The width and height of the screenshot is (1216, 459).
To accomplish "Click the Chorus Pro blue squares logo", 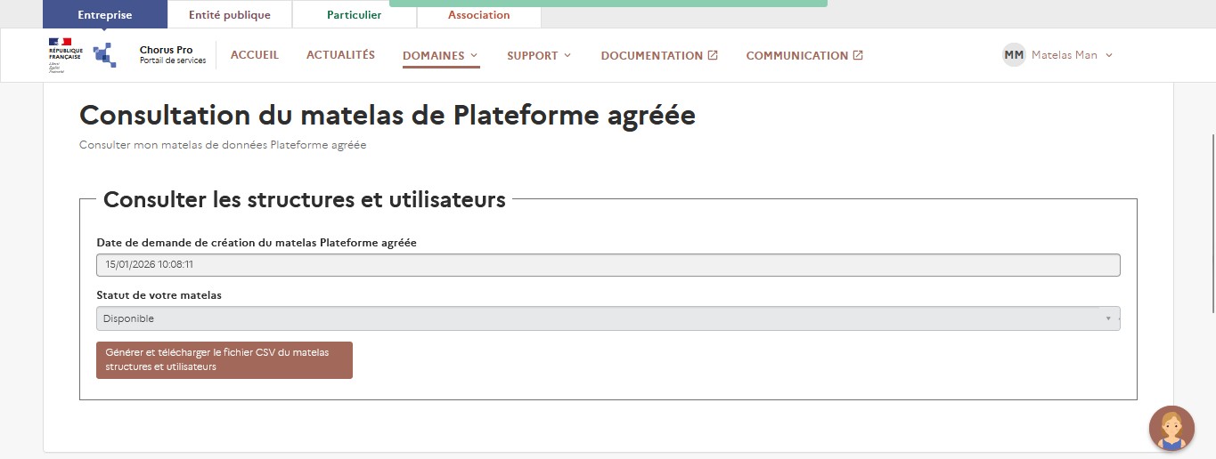I will [x=105, y=55].
